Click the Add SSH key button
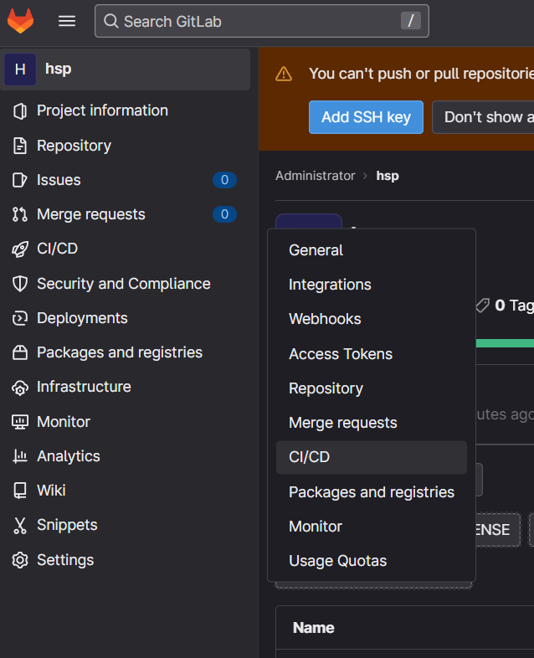 [366, 117]
